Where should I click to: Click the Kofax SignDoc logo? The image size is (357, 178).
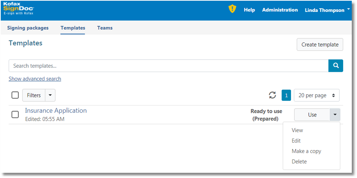[x=18, y=8]
